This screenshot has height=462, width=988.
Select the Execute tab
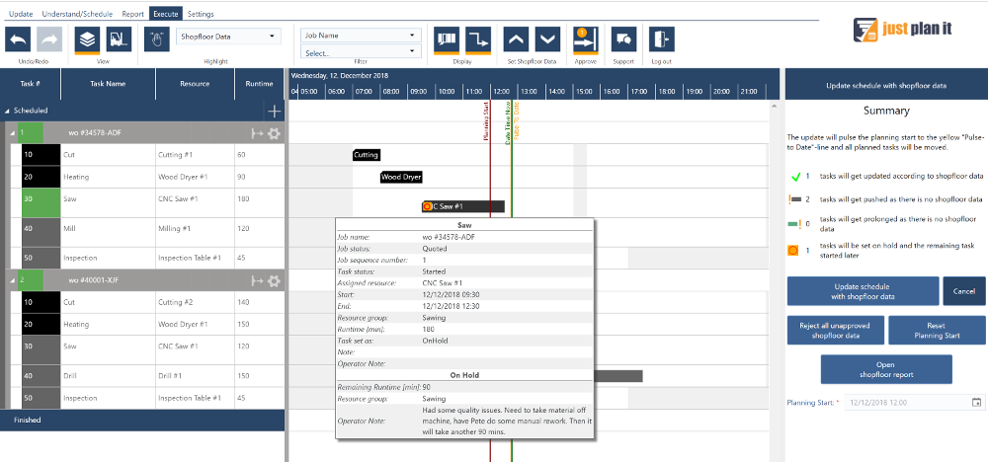[x=166, y=14]
